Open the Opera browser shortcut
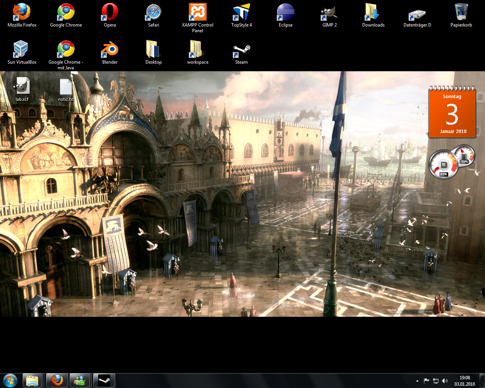Screen dimensions: 485x388 pos(110,16)
